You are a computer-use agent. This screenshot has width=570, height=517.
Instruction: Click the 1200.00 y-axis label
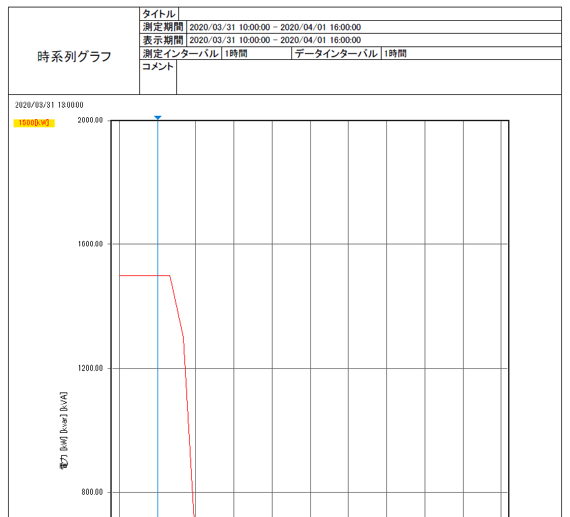click(90, 368)
